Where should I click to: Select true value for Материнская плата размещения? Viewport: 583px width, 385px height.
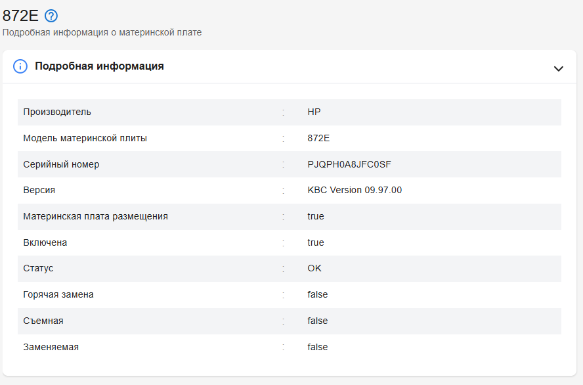315,217
